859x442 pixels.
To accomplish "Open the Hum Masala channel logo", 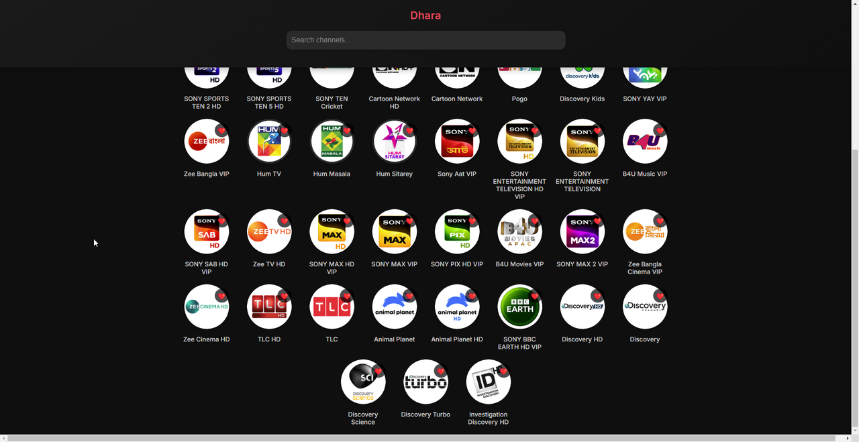I will pos(332,142).
